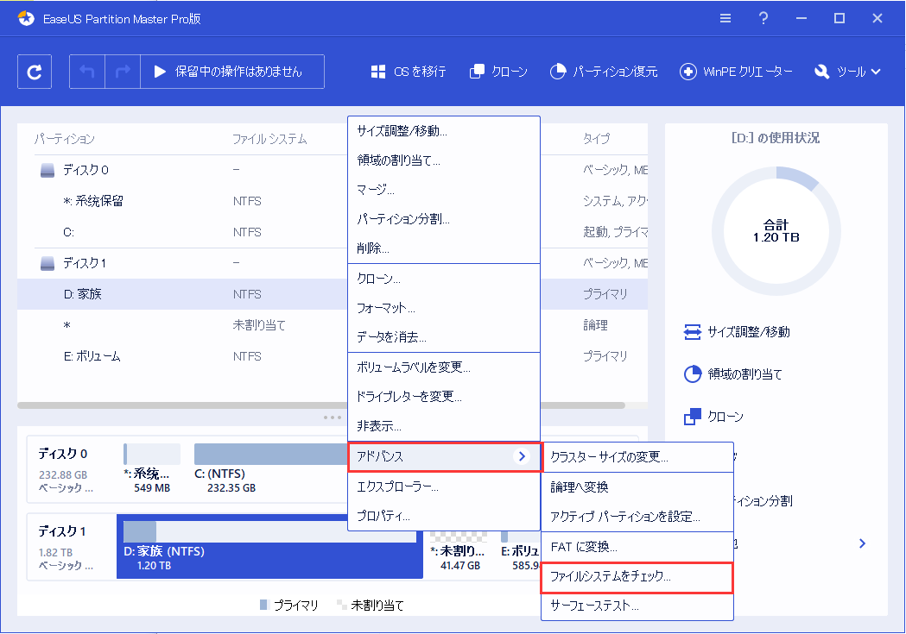The height and width of the screenshot is (634, 906).
Task: Select 削除 from context menu
Action: [444, 248]
